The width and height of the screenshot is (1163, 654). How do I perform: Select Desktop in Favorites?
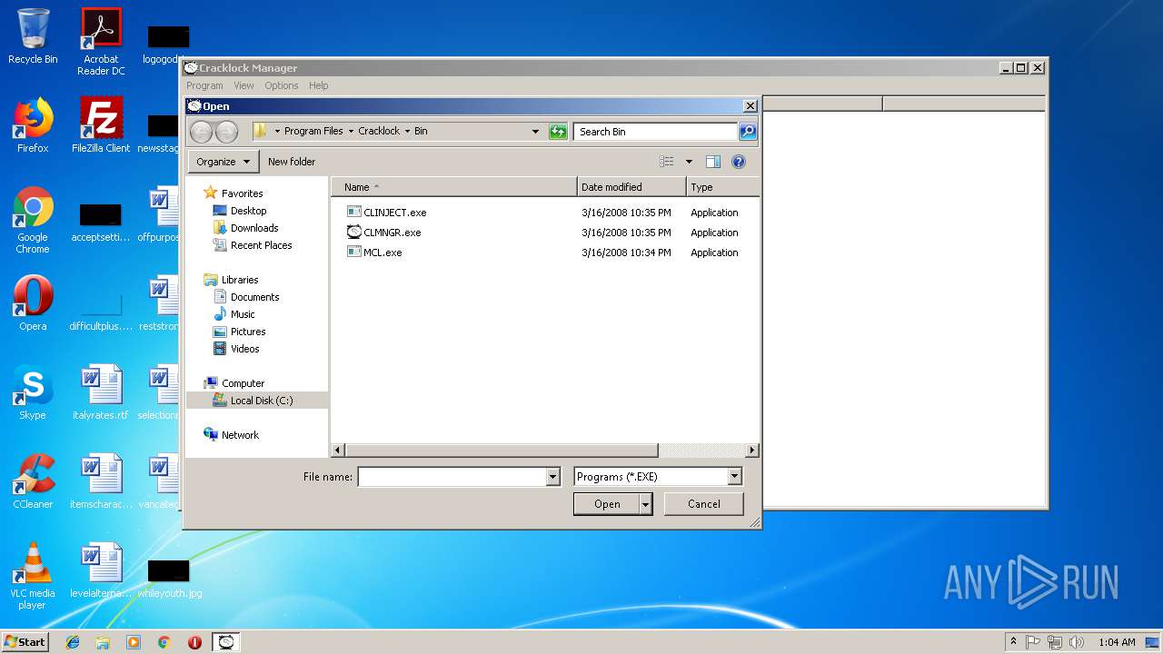[x=239, y=211]
